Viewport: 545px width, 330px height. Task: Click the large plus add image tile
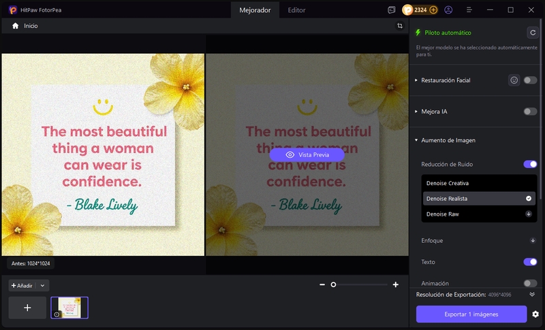pos(27,308)
